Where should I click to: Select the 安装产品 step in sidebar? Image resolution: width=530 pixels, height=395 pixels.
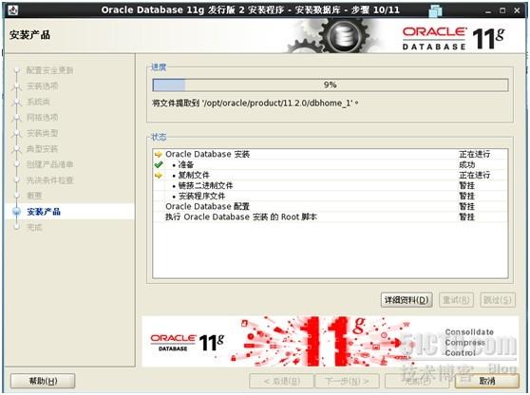point(44,212)
